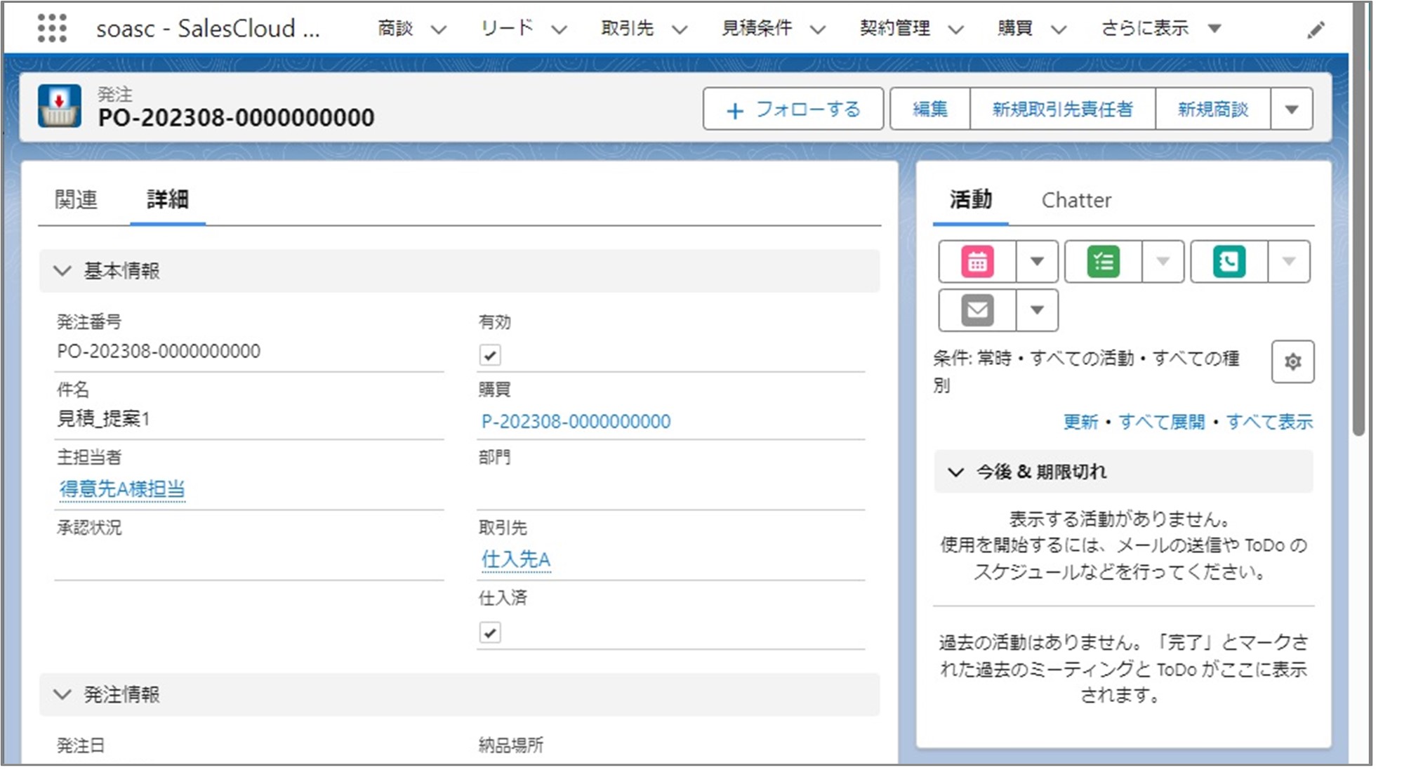Open the さらに表示 menu

(x=1160, y=29)
